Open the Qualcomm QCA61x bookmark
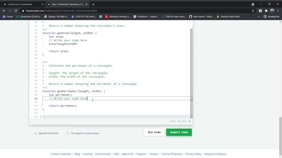Viewport: 282px width, 158px height. pyautogui.click(x=28, y=17)
